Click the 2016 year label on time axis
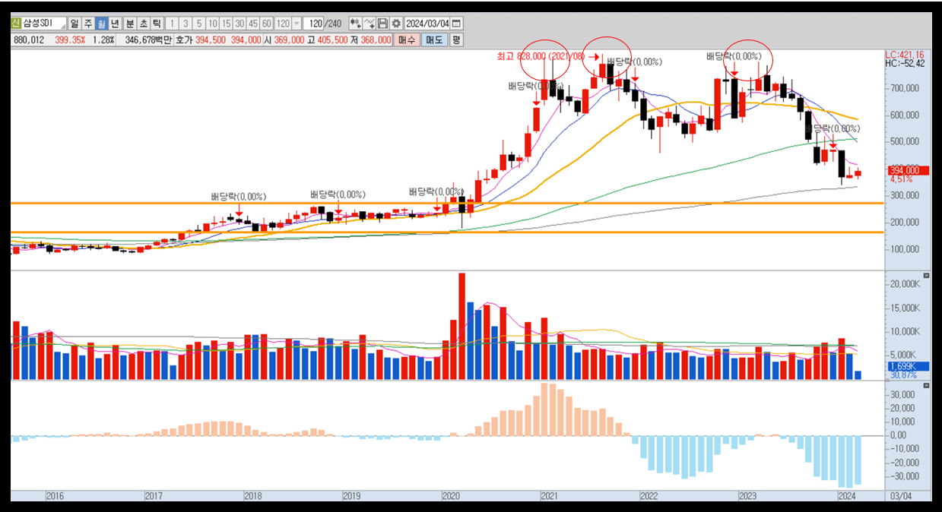This screenshot has width=942, height=512. click(x=55, y=496)
